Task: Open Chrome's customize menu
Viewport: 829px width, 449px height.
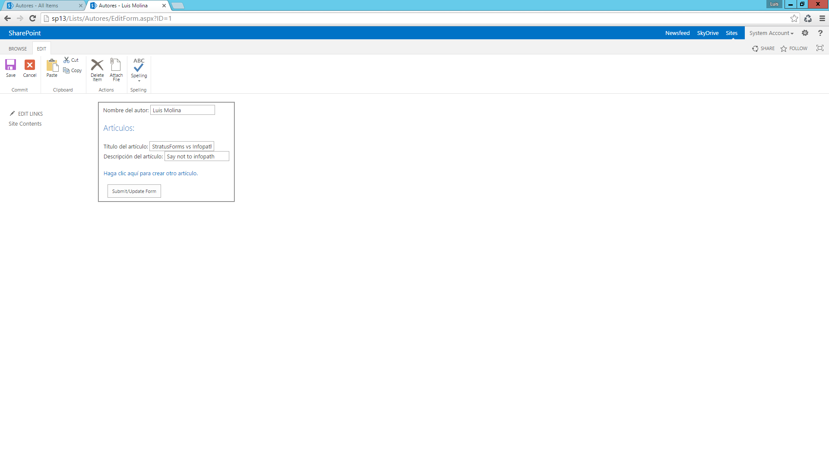Action: [x=822, y=19]
